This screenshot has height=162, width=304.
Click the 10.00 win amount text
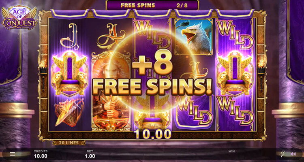(153, 134)
